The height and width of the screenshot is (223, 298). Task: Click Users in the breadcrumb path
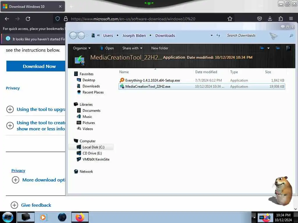tap(108, 35)
